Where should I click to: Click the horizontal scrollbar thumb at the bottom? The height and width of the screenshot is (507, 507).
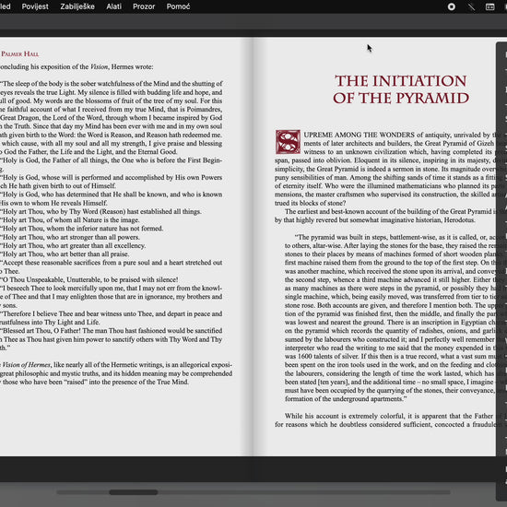pyautogui.click(x=134, y=492)
